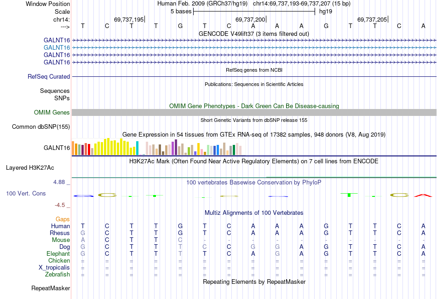Select the Rhesus alignment row label

(x=60, y=233)
